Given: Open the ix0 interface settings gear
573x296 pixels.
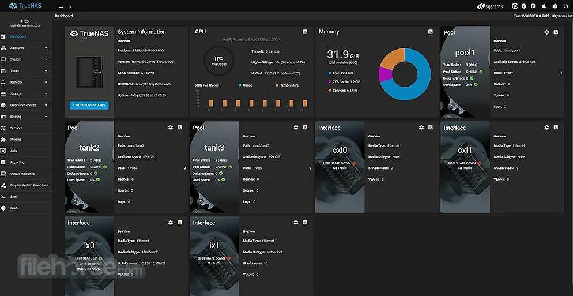Looking at the screenshot, I should coord(170,223).
